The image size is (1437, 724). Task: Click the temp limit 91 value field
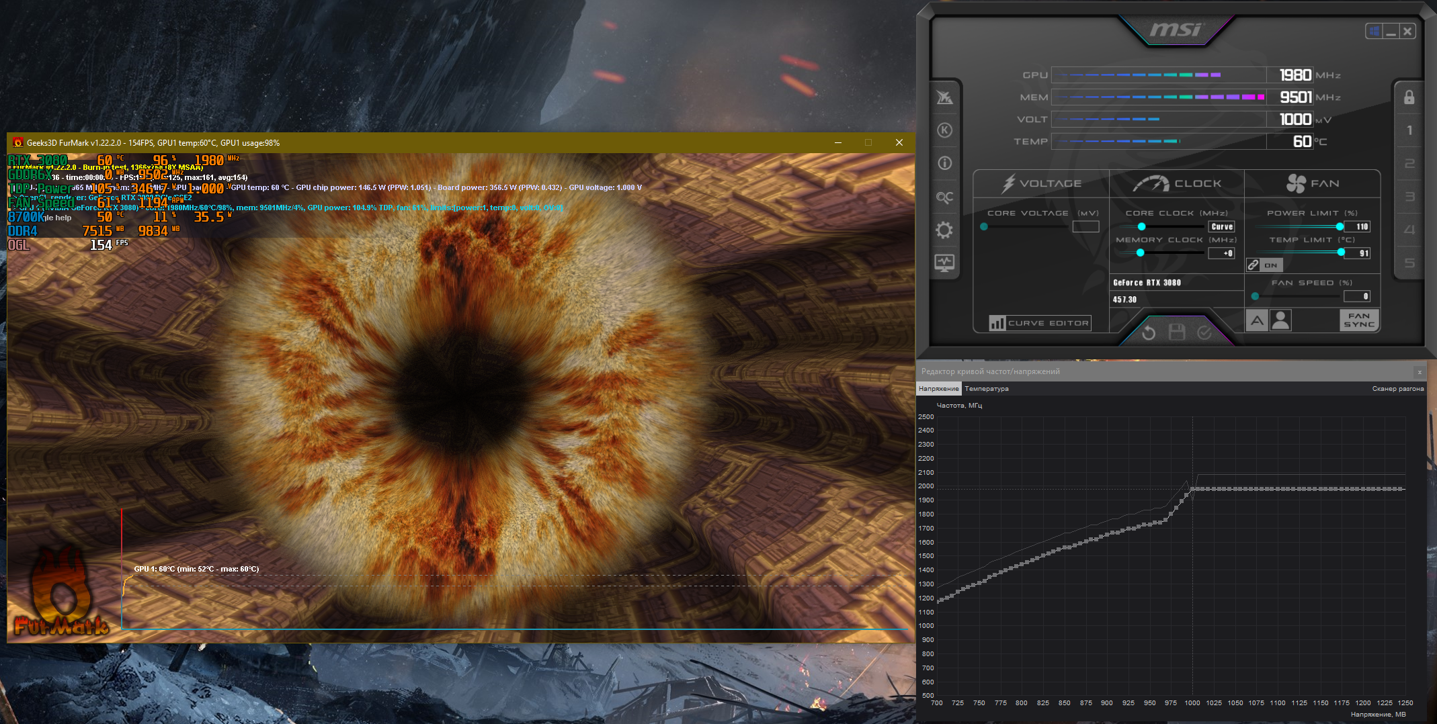tap(1357, 253)
